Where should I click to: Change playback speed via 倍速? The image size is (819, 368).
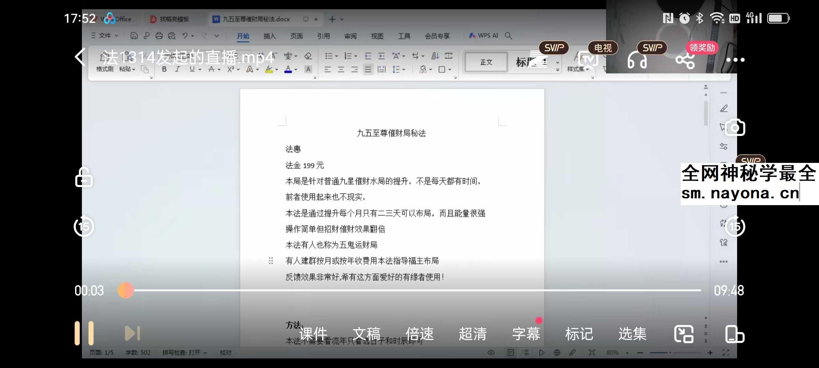pos(420,334)
